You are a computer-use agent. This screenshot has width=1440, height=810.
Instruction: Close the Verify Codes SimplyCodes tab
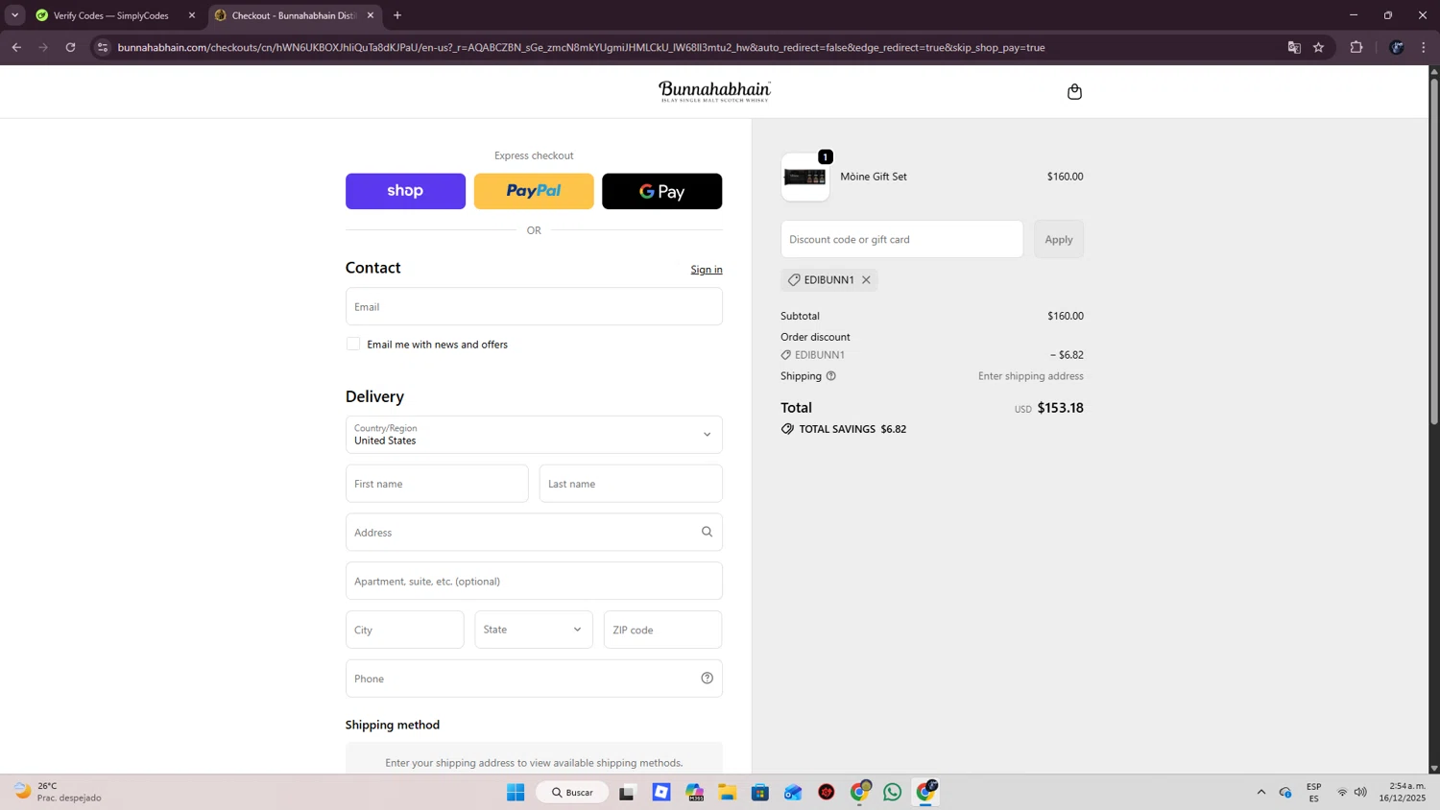coord(192,15)
